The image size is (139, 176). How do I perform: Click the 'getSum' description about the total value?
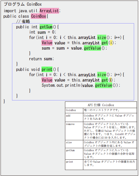[109, 154]
